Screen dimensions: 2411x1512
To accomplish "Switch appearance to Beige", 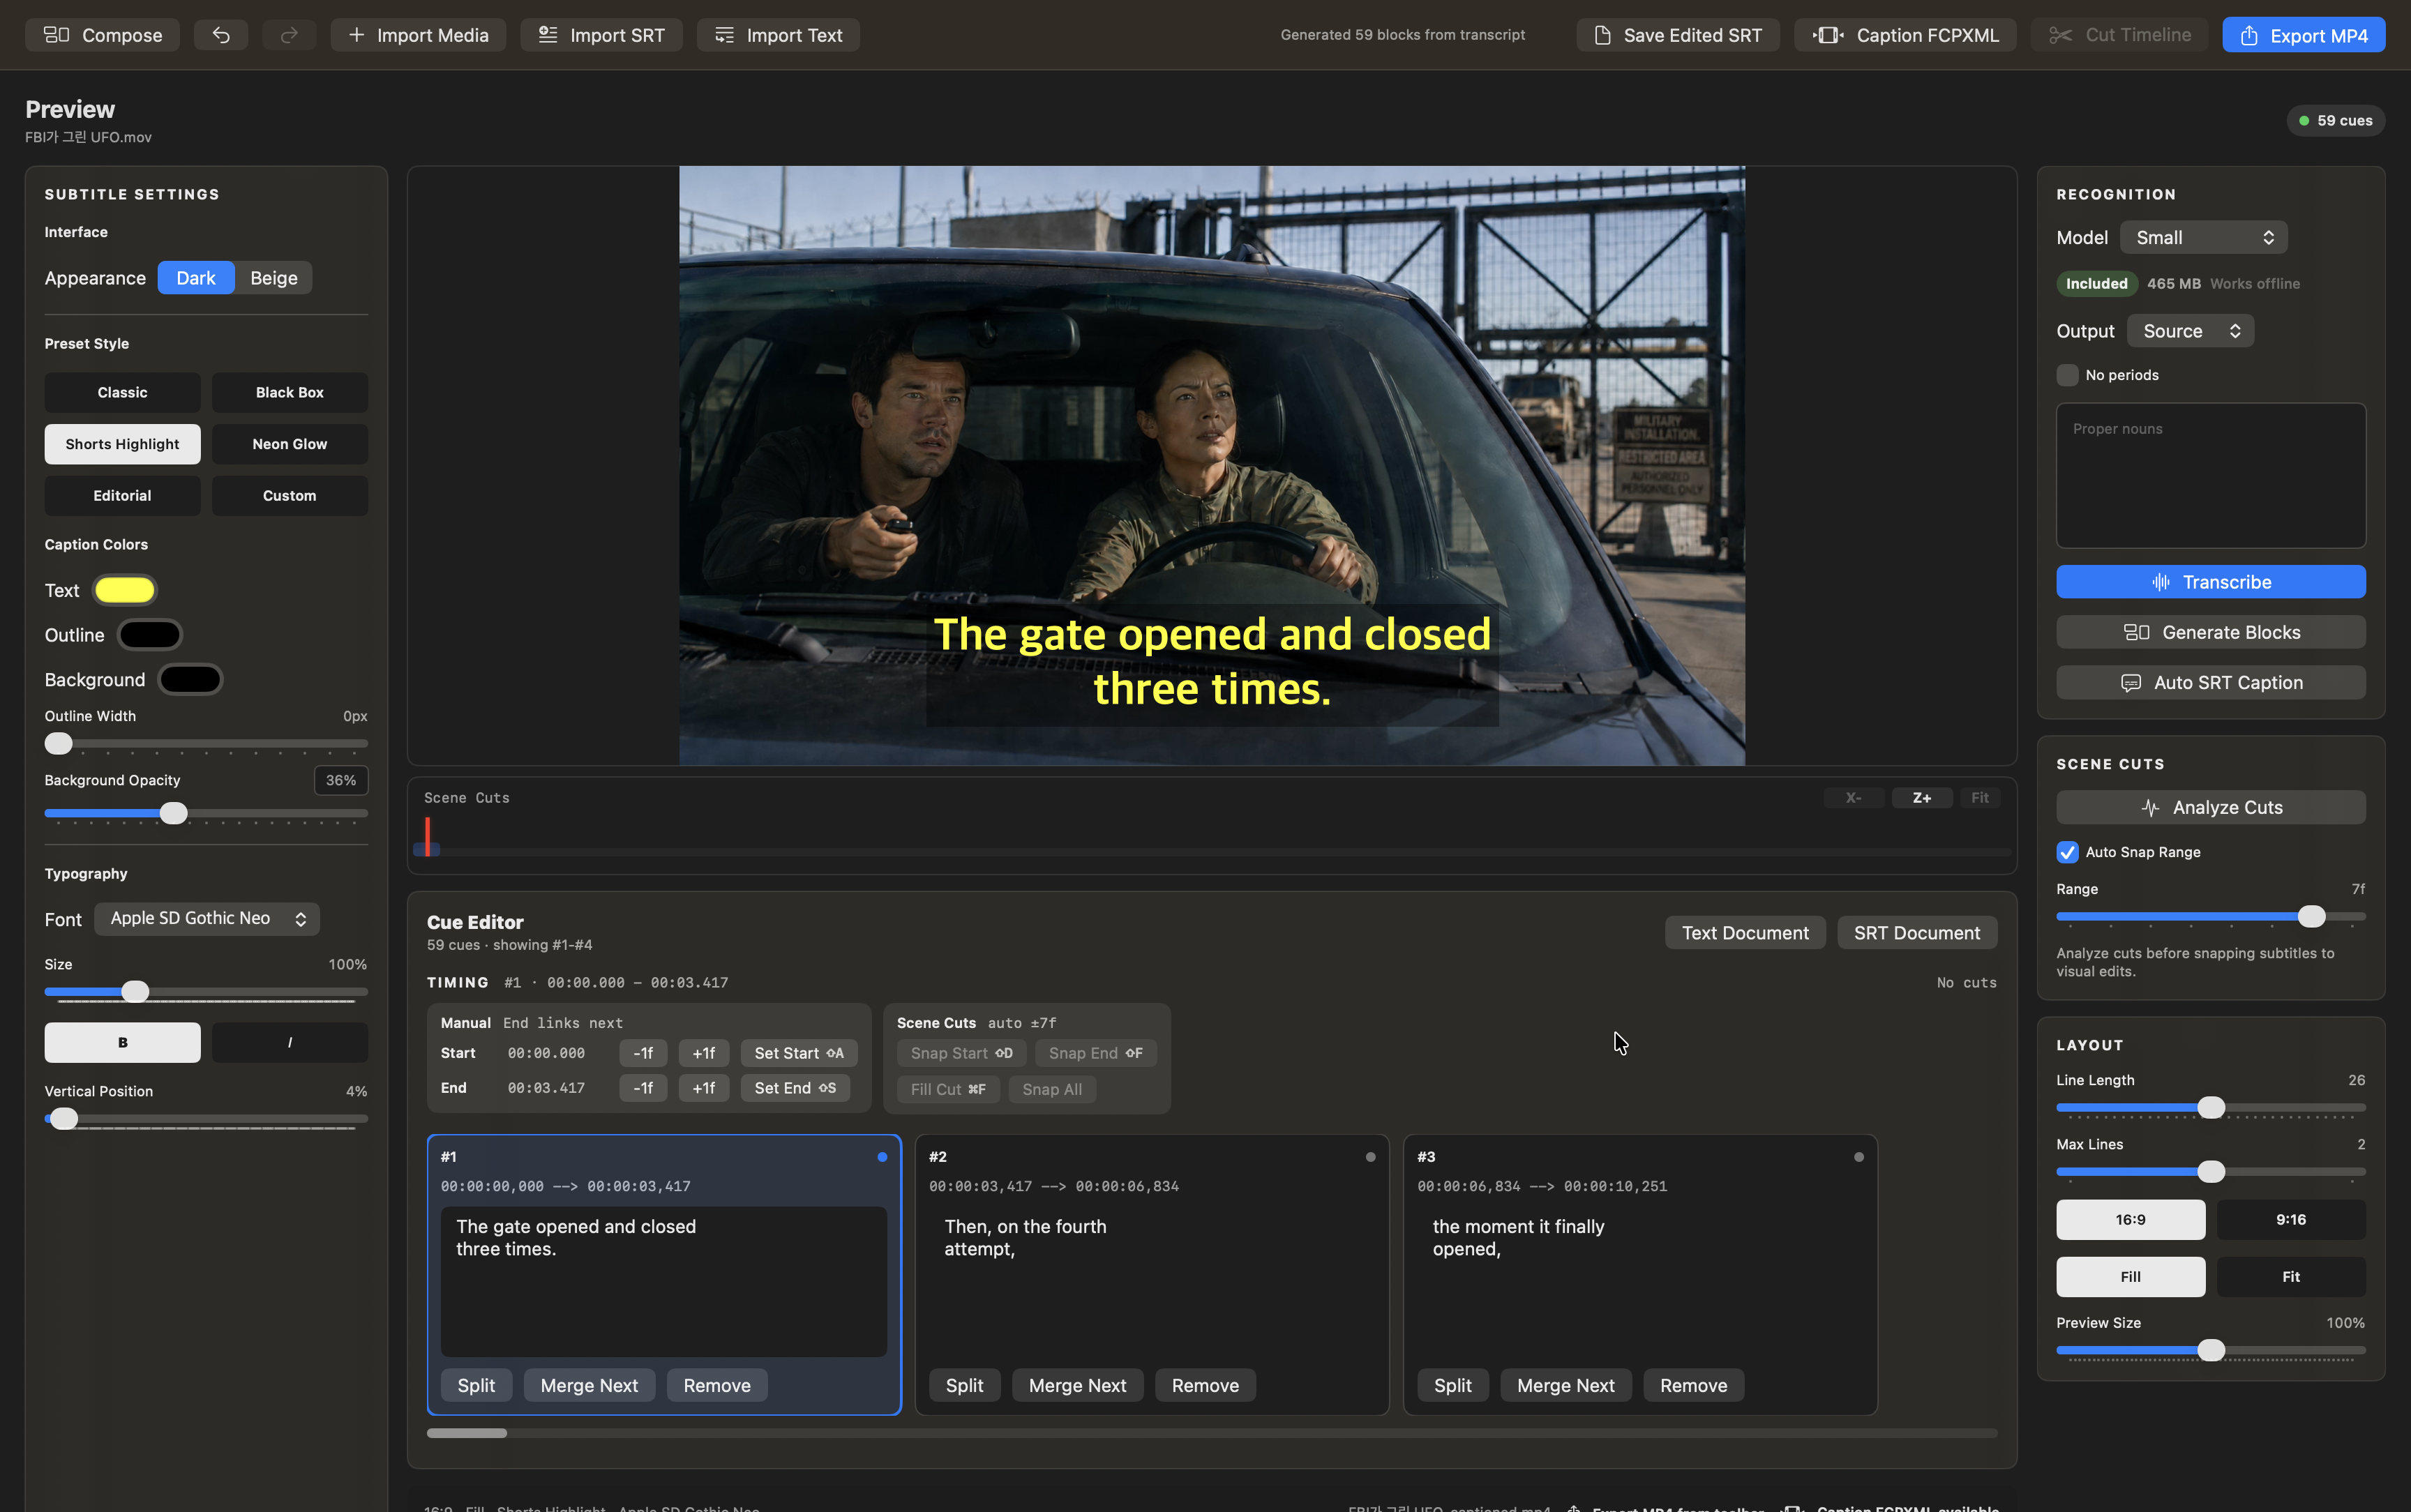I will point(274,278).
